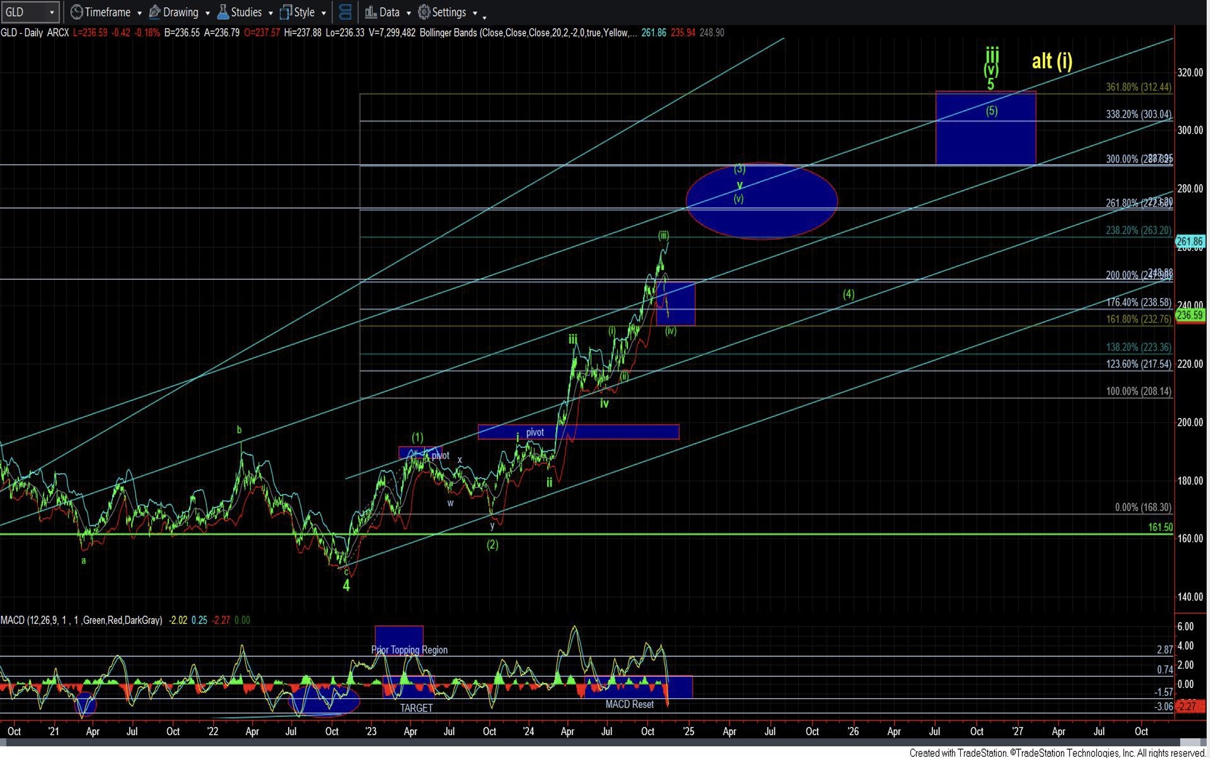The image size is (1210, 758).
Task: Click the Data bar chart icon
Action: pyautogui.click(x=370, y=12)
